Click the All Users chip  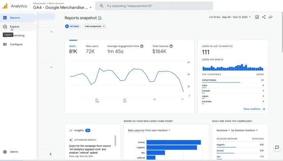[72, 26]
